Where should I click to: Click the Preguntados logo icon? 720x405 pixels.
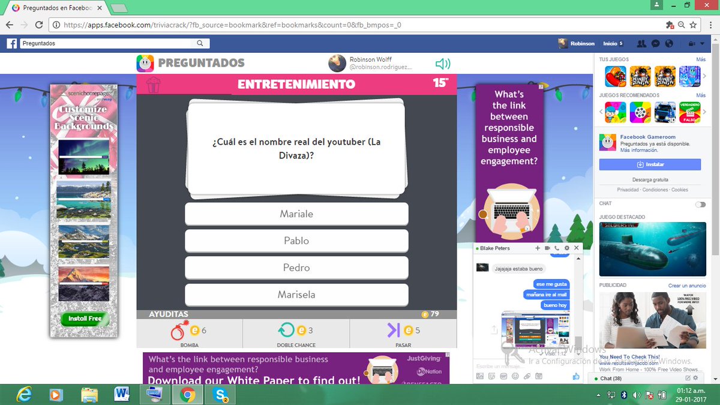(x=145, y=63)
